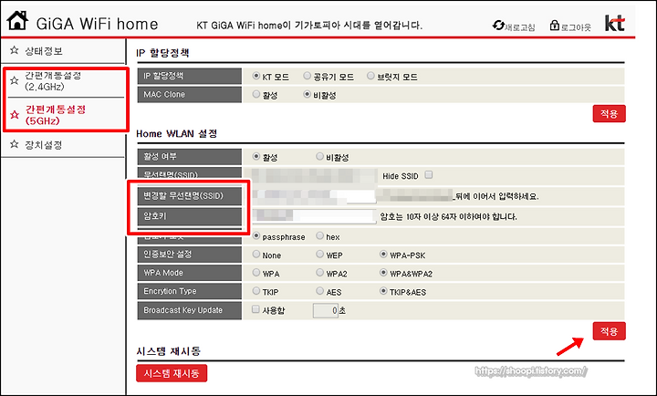Click the star icon next to 간편개통설정 (2.4GHz)
This screenshot has width=657, height=396.
pos(15,80)
